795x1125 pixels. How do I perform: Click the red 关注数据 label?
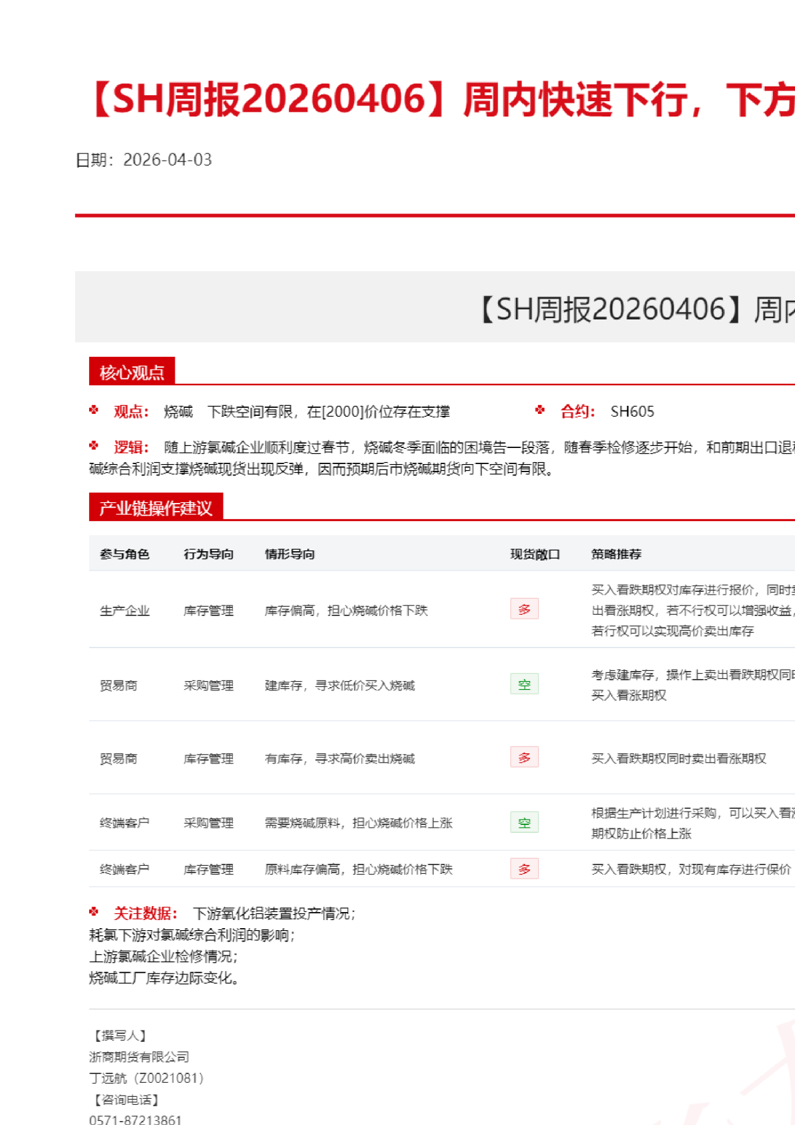click(145, 913)
